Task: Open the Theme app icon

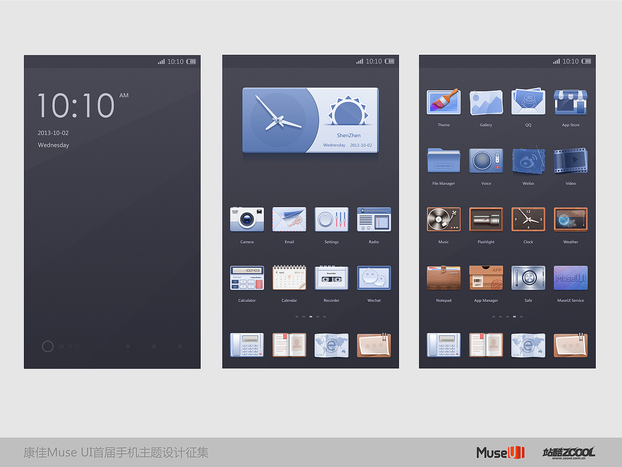Action: [444, 102]
